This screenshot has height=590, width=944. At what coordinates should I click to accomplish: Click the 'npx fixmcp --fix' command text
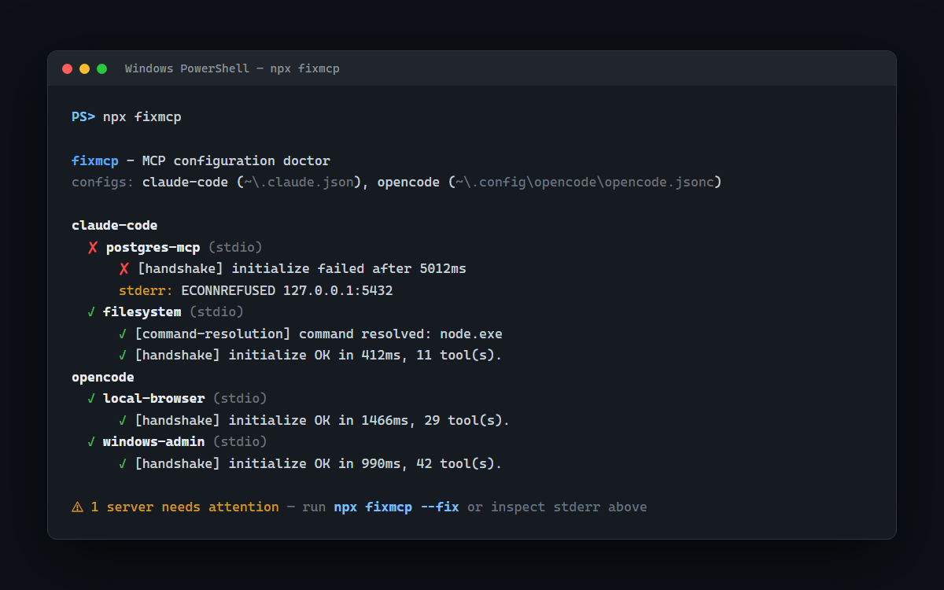tap(396, 507)
